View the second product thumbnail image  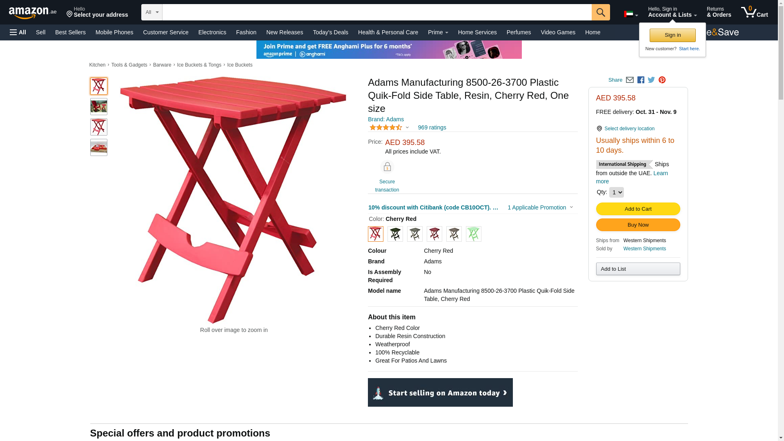99,107
